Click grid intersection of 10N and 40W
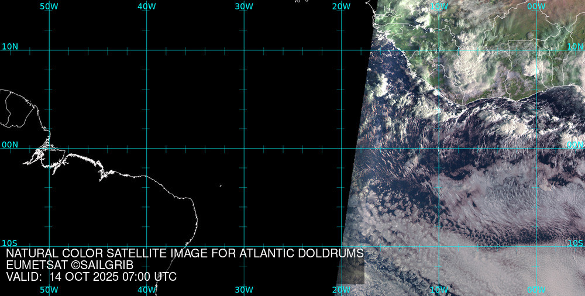585x296 pixels. (146, 50)
